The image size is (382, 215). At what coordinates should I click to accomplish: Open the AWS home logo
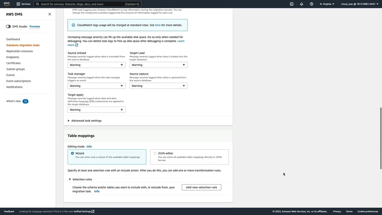point(7,4)
